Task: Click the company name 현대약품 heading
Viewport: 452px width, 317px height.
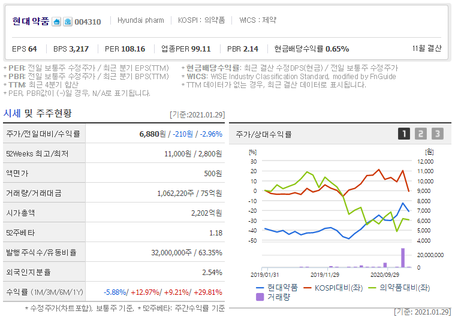Action: (31, 21)
